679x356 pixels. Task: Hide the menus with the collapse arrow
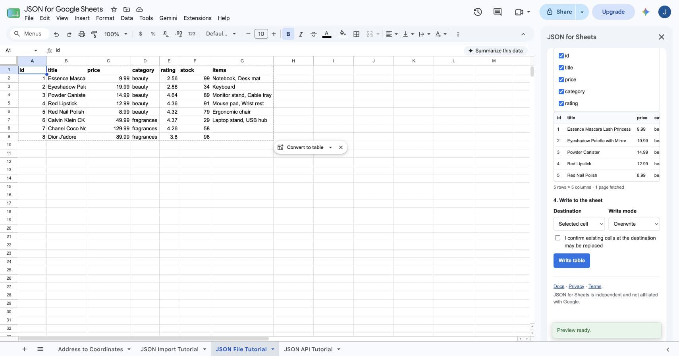point(523,34)
